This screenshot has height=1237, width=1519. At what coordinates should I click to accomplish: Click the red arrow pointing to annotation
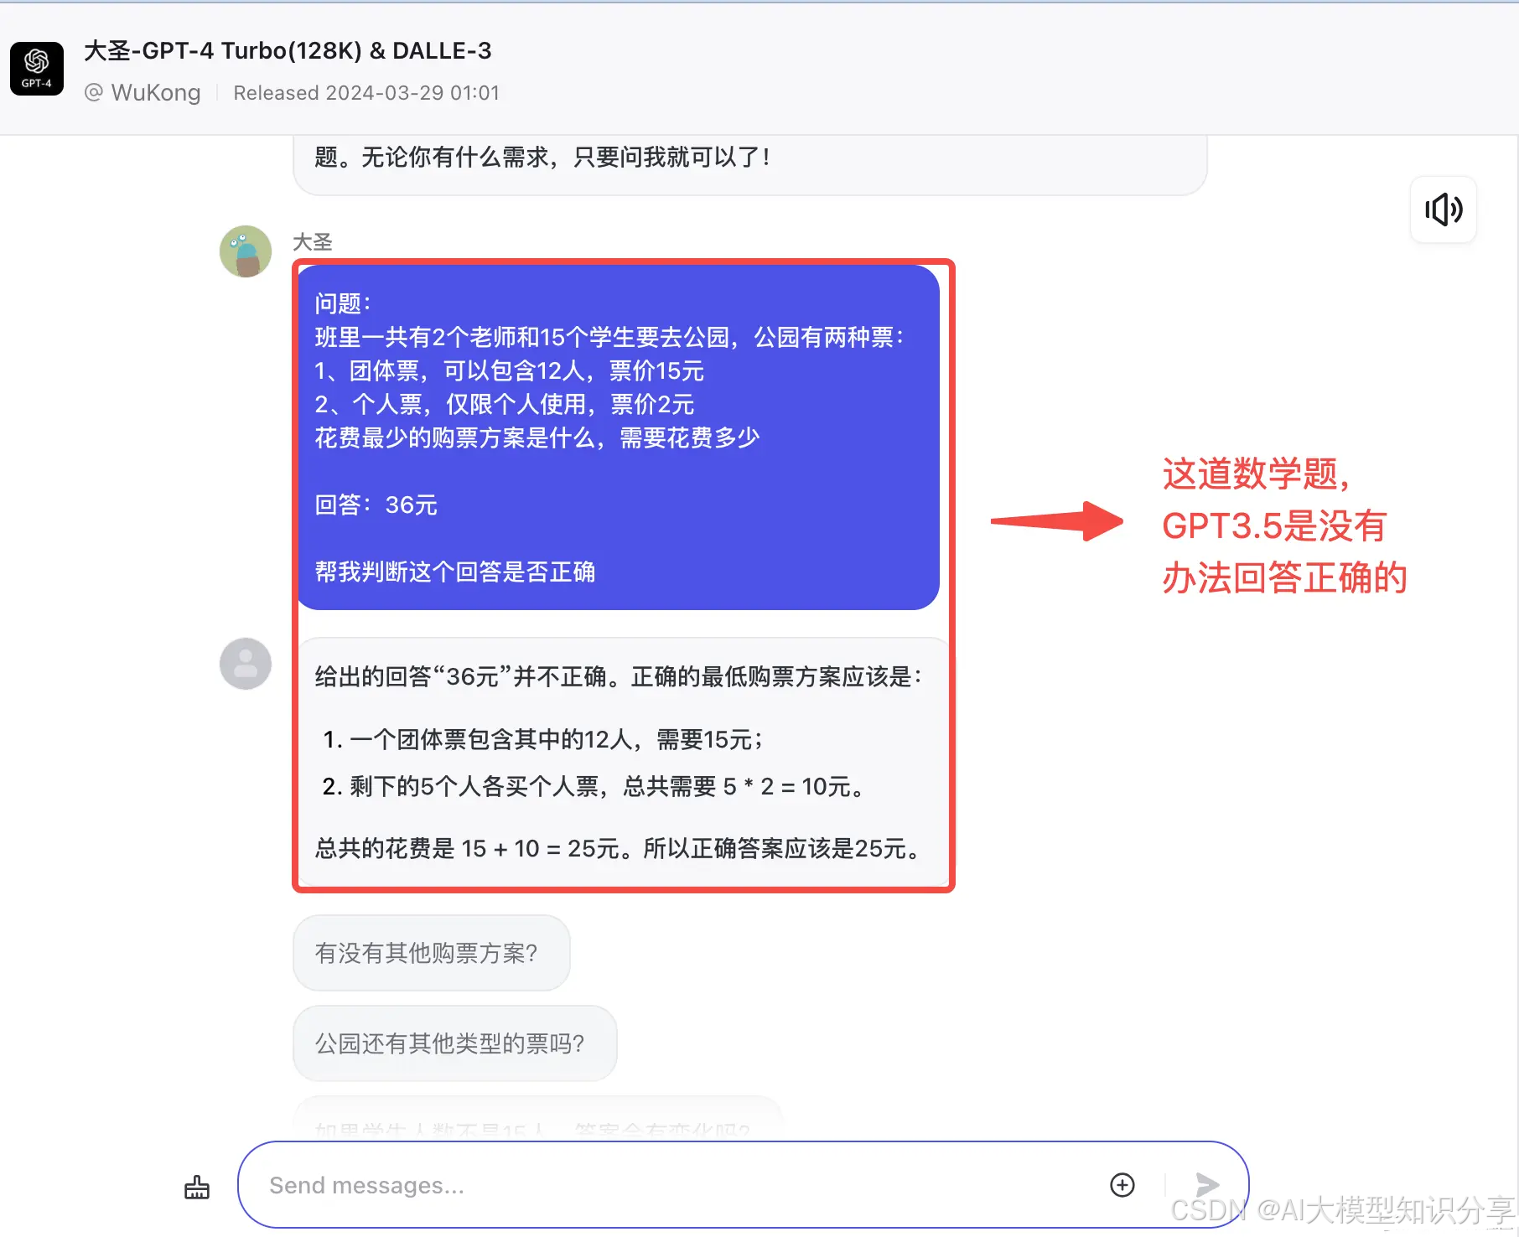coord(1057,521)
